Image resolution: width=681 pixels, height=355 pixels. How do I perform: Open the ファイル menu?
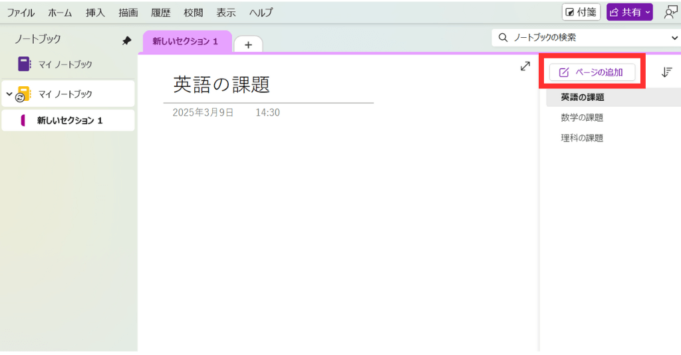coord(21,13)
